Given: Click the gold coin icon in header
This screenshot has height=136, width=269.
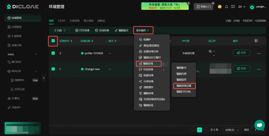Looking at the screenshot, I should [220, 7].
